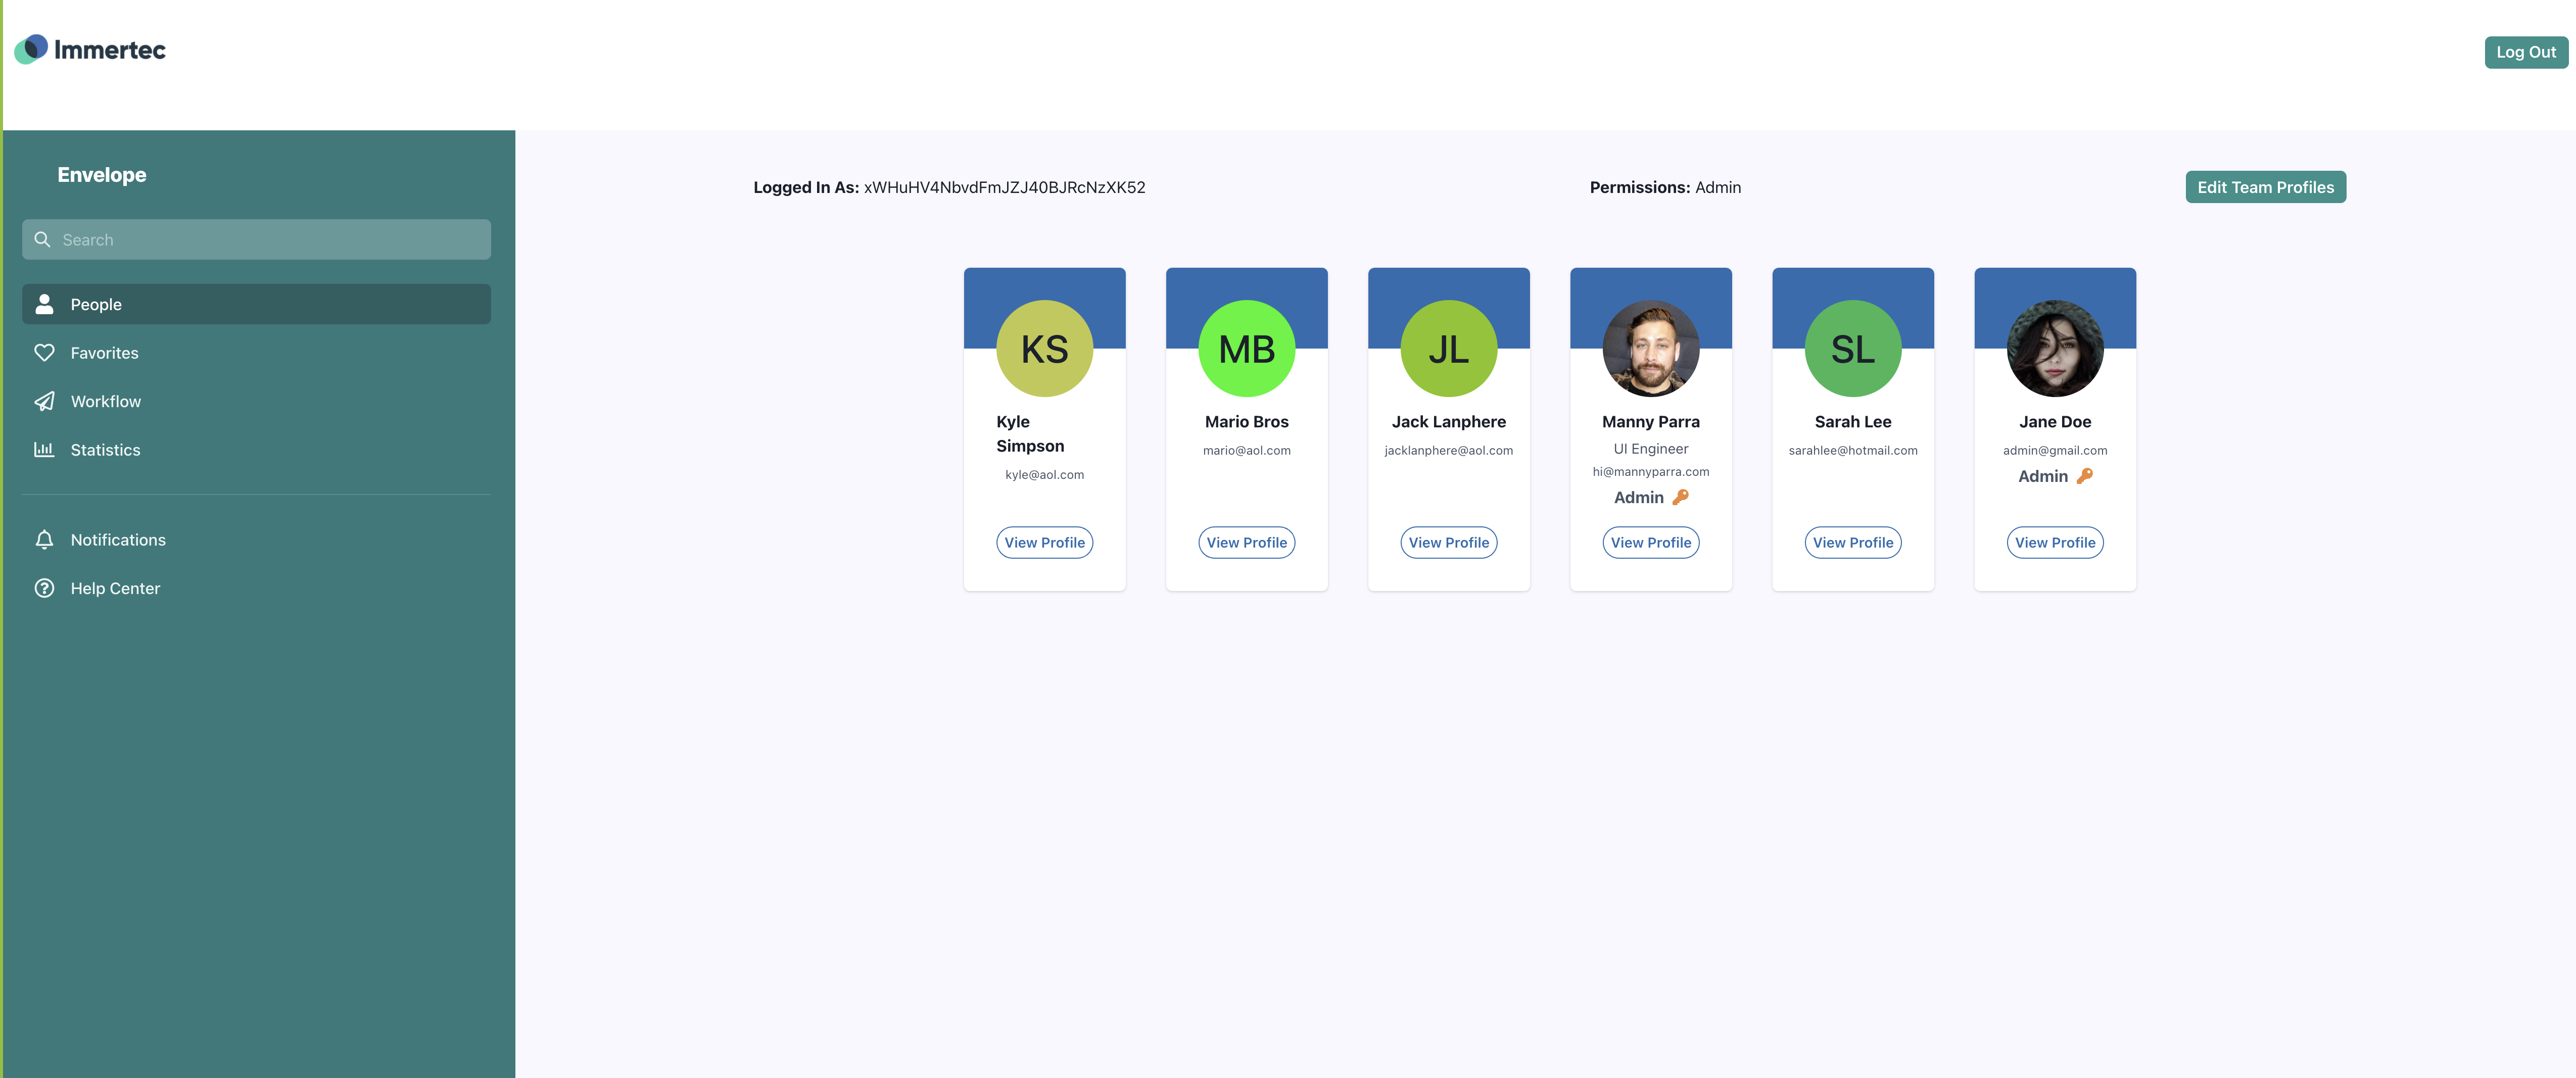The width and height of the screenshot is (2576, 1078).
Task: Click the sidebar Search input field
Action: [x=270, y=240]
